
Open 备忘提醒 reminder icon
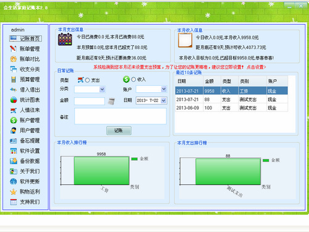(x=14, y=140)
